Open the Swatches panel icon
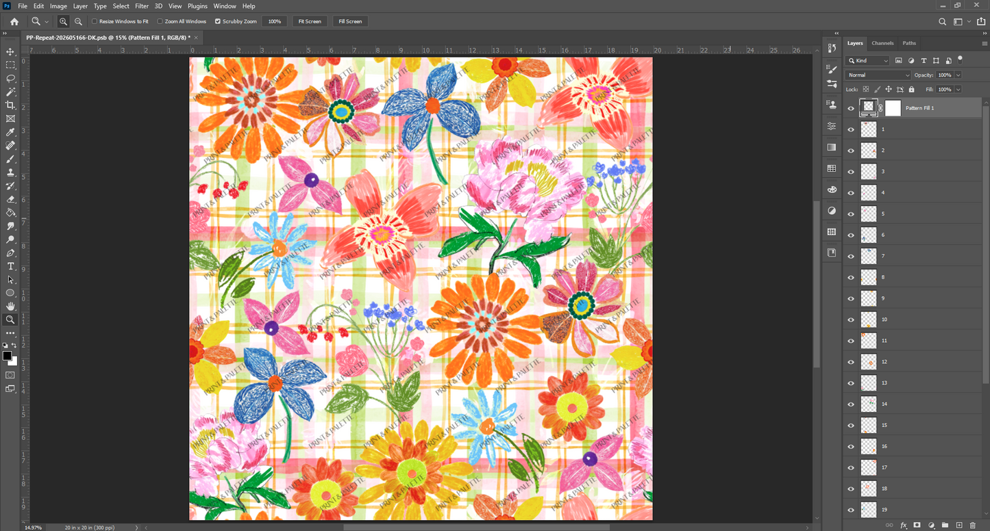This screenshot has width=990, height=531. point(832,168)
